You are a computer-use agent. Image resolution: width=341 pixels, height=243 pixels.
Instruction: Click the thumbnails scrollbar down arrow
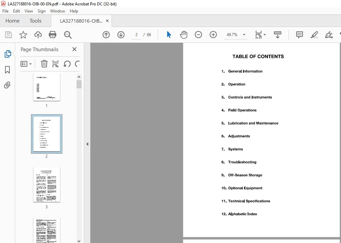tap(79, 241)
